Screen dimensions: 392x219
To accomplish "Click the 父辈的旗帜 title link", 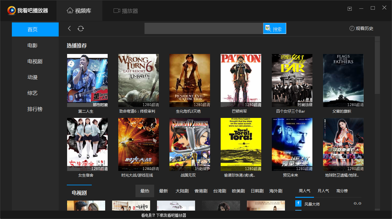I will [342, 111].
